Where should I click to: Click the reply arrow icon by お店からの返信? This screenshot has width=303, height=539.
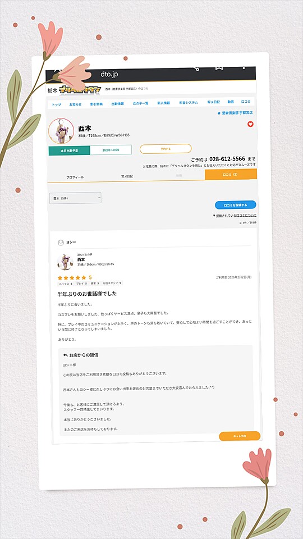65,355
